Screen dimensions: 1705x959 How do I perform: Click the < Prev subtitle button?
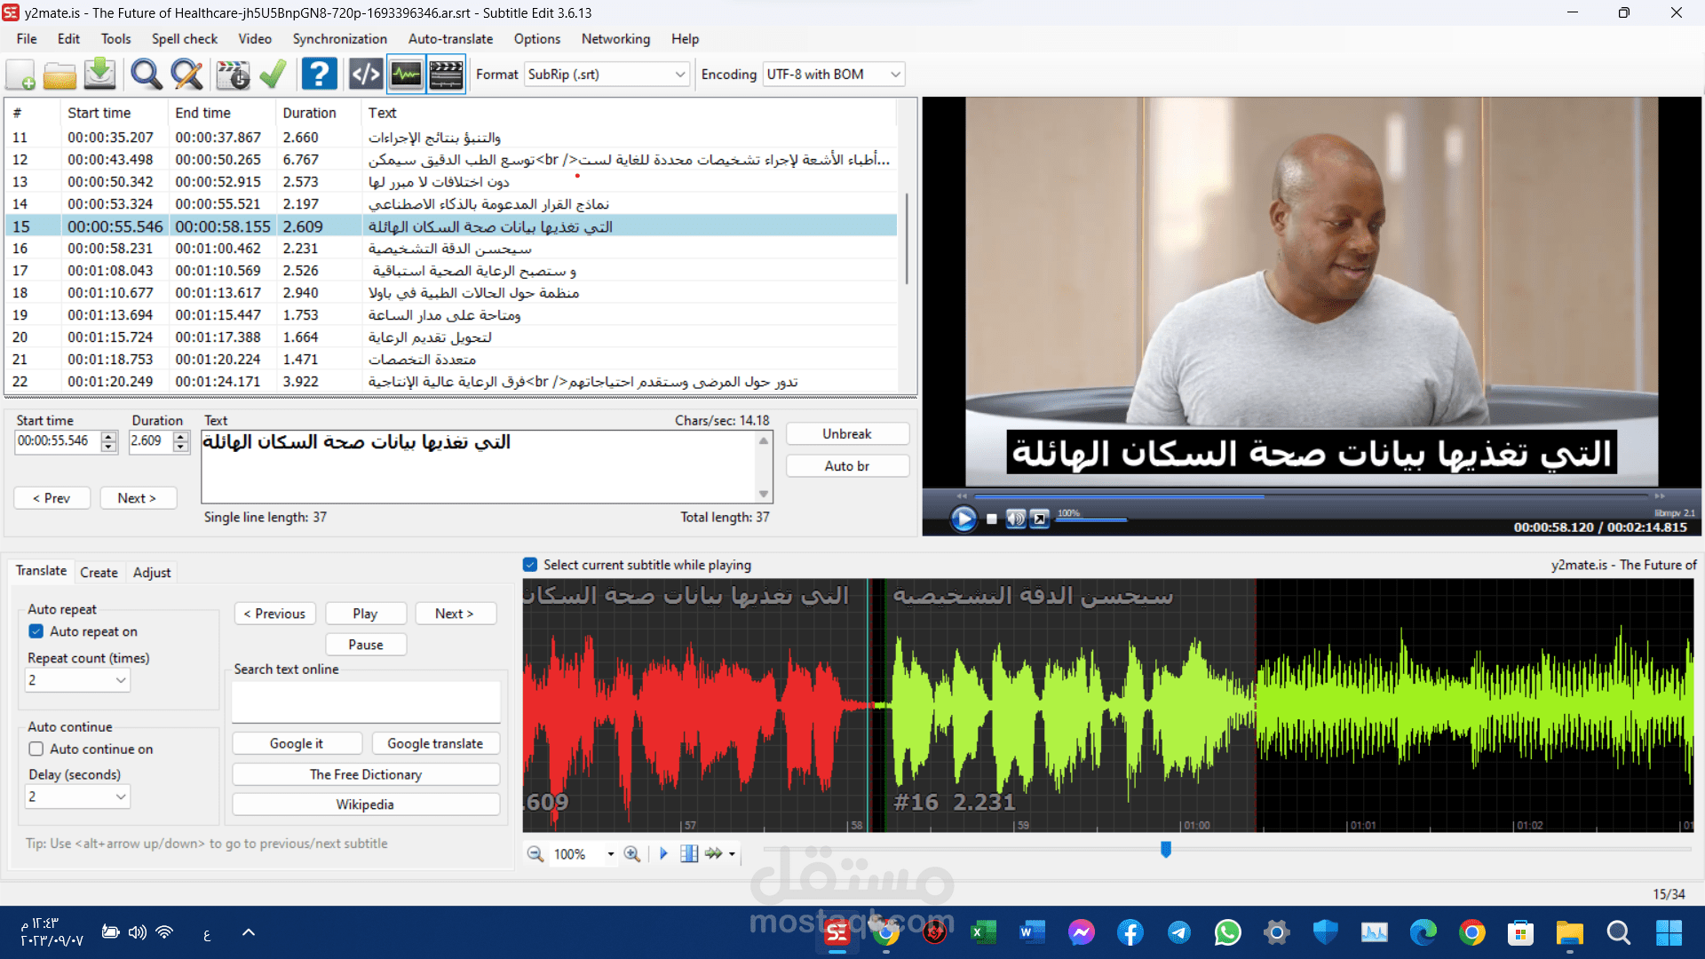coord(52,498)
